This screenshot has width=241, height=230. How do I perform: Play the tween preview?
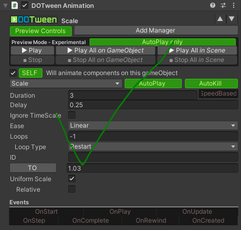[x=32, y=50]
